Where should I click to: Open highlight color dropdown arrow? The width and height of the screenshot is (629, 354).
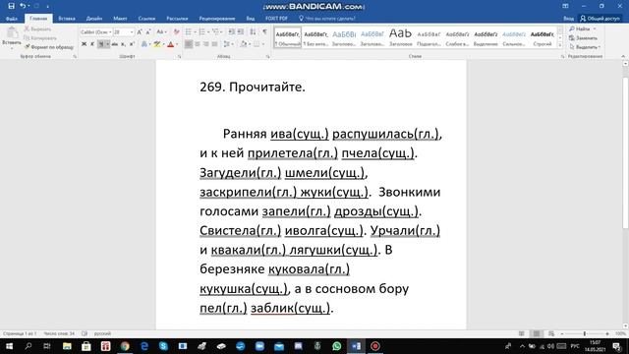[x=163, y=44]
